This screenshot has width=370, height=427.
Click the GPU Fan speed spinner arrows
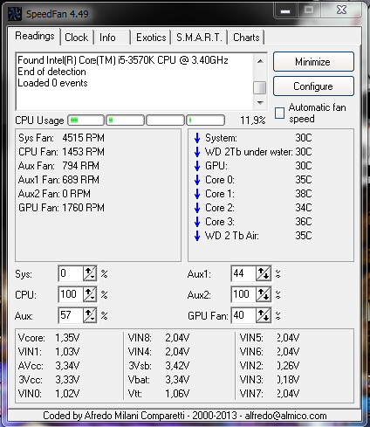[264, 315]
